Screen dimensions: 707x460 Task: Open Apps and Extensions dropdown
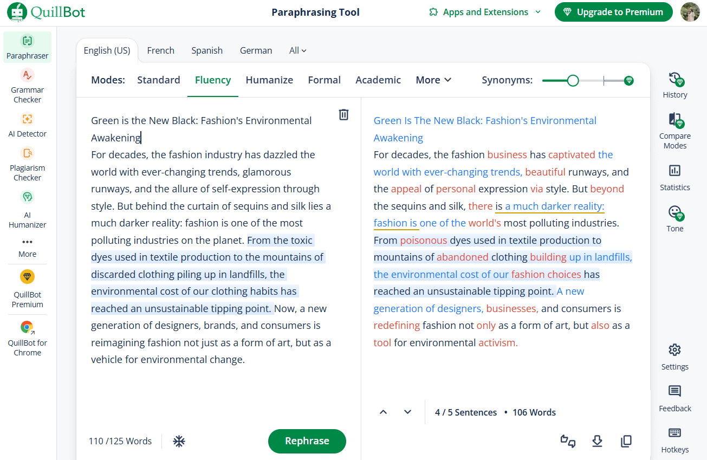pos(485,12)
